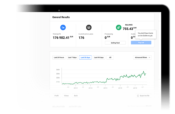
Task: Click the blue Total profit coin icon
Action: click(x=63, y=27)
